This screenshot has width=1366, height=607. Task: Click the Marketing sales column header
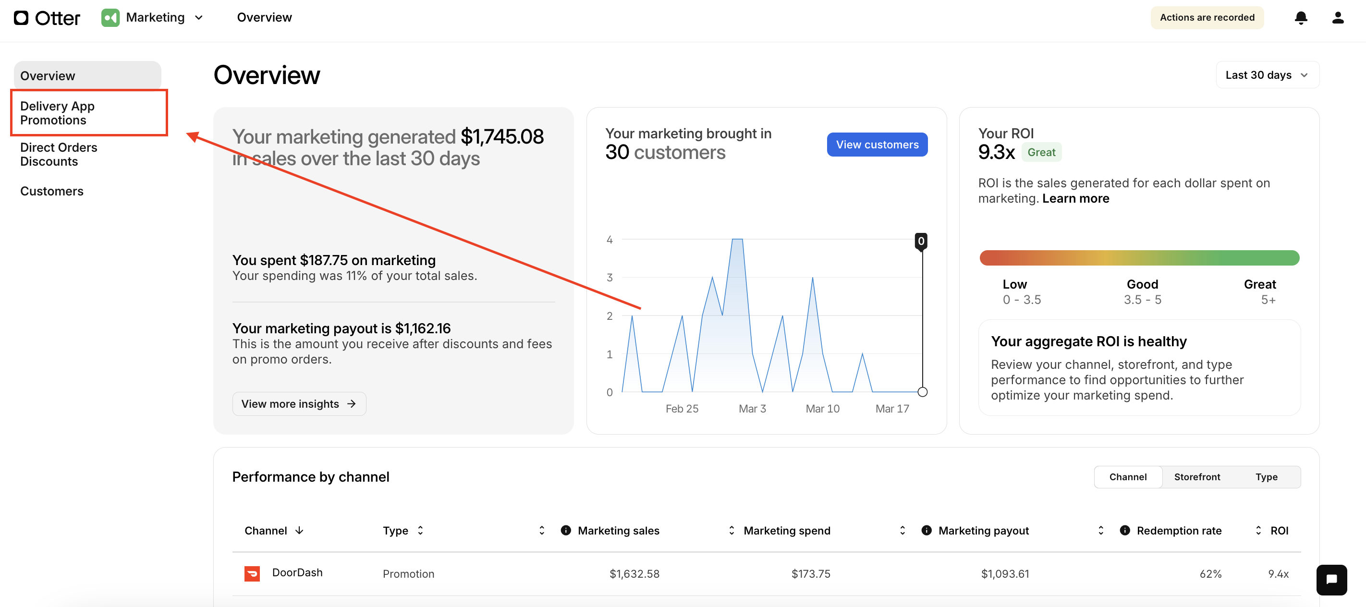pyautogui.click(x=618, y=530)
